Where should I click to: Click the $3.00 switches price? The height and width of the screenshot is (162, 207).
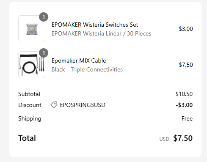(x=186, y=29)
